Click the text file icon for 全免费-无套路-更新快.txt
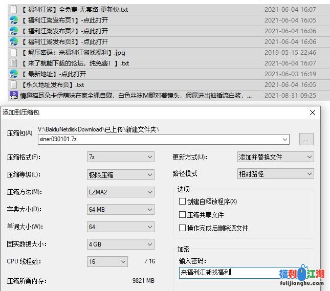330x291 pixels. point(14,10)
